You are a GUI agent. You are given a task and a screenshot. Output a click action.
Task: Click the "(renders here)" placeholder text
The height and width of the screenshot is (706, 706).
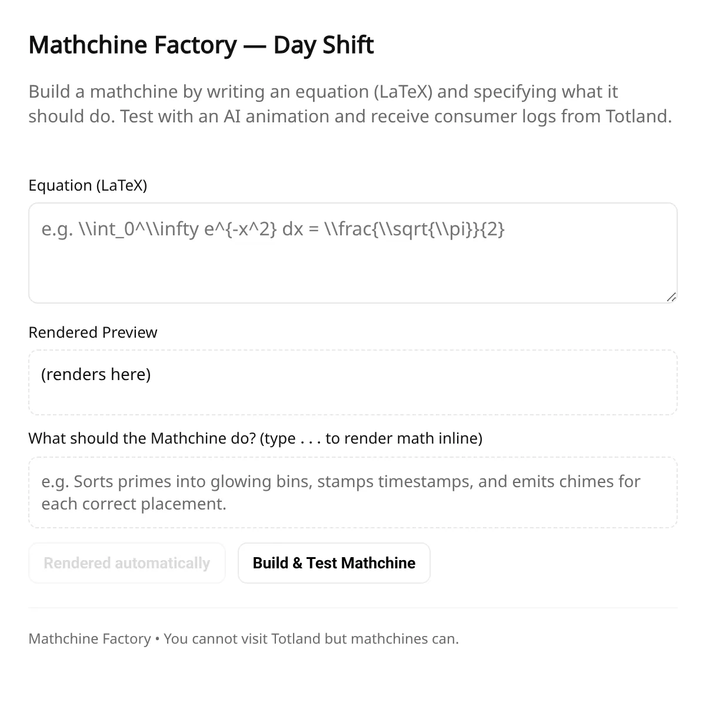coord(96,374)
